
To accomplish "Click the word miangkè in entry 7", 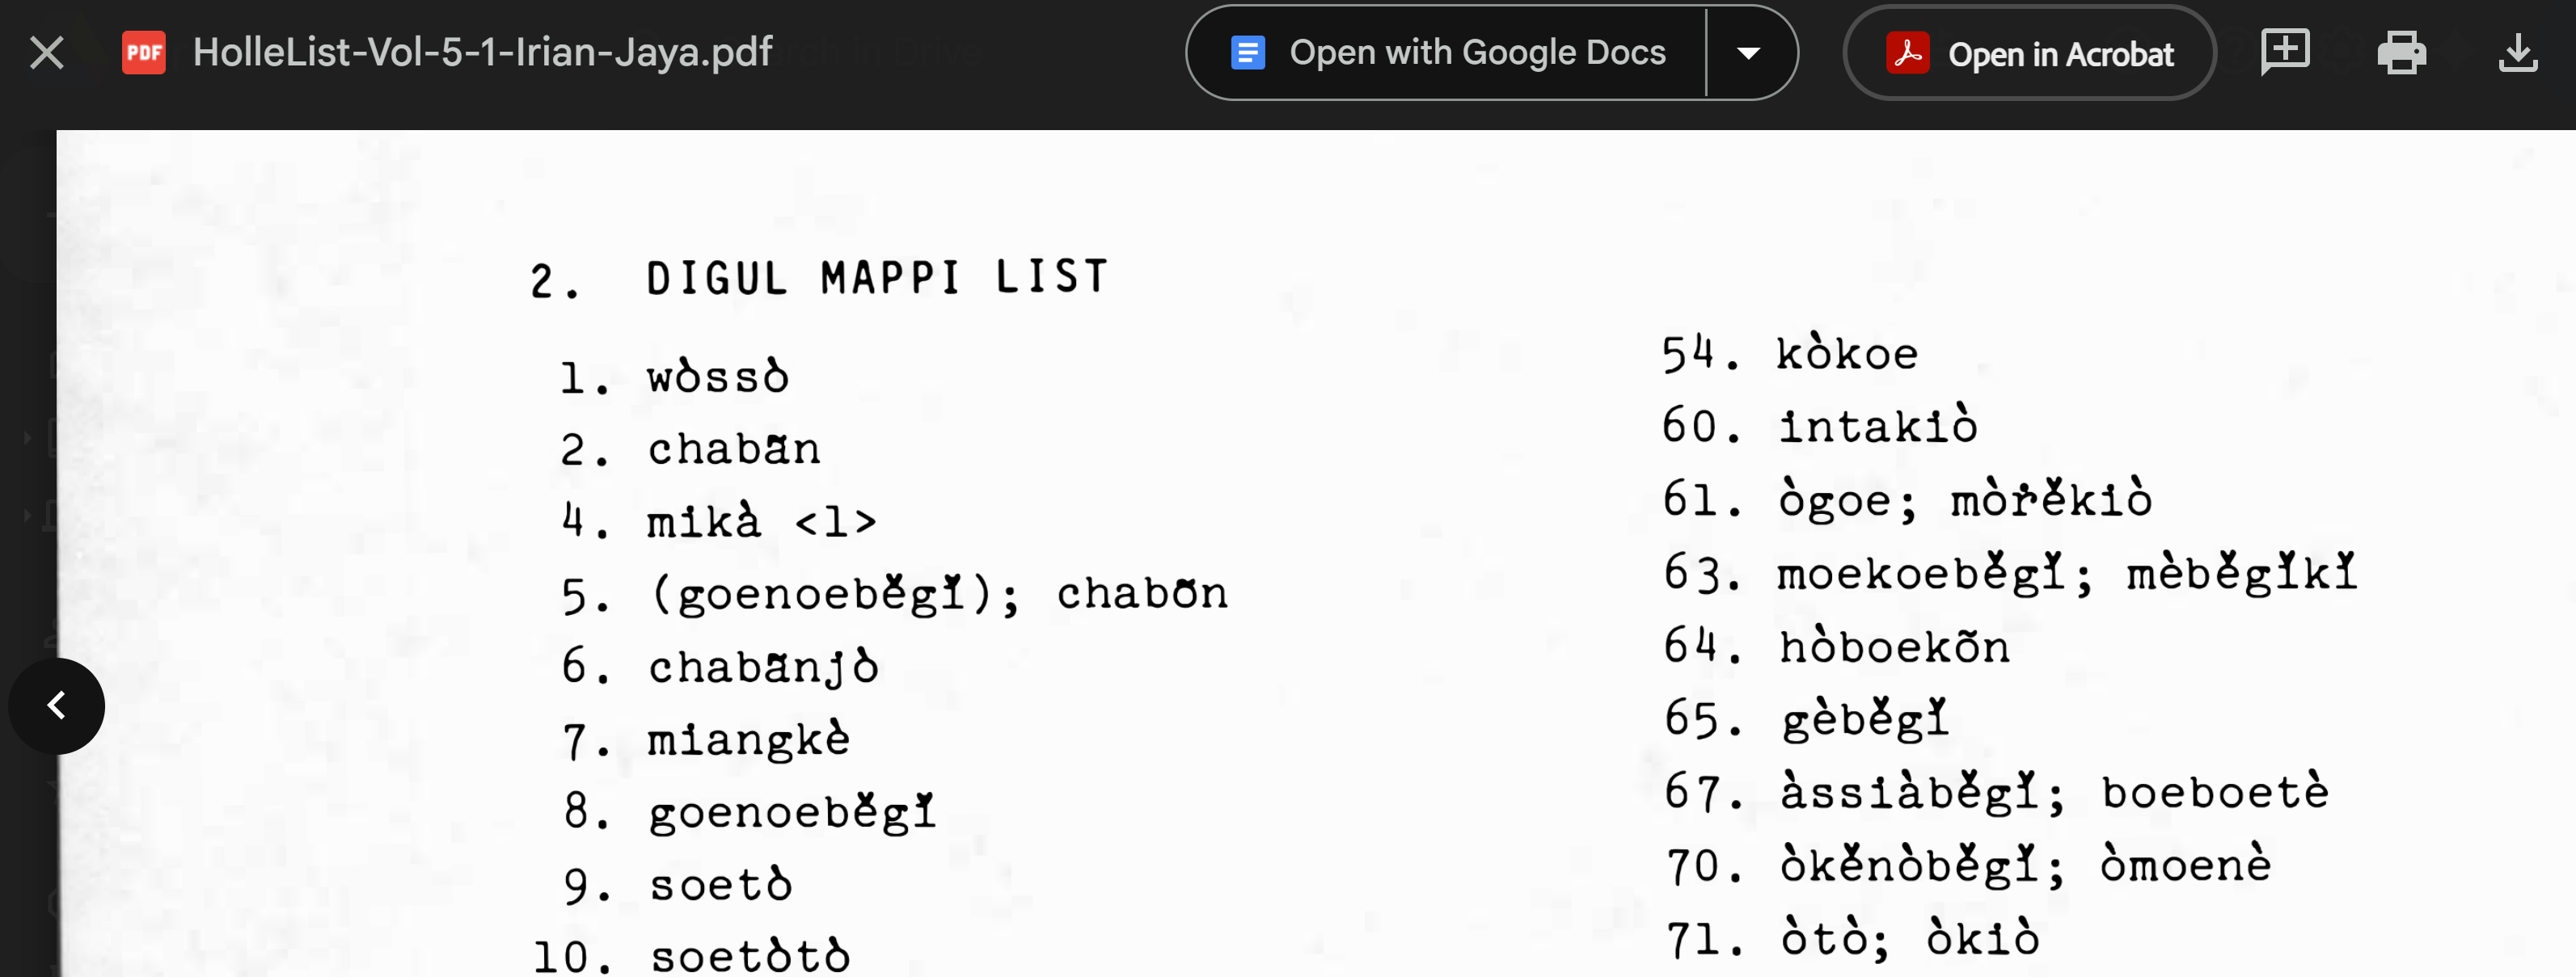I will coord(748,740).
